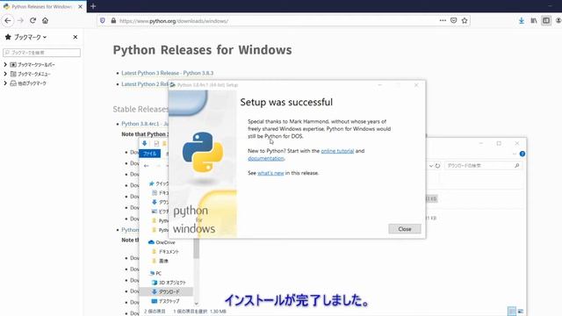Select the Python Releases for Windows browser tab
562x316 pixels.
(43, 6)
